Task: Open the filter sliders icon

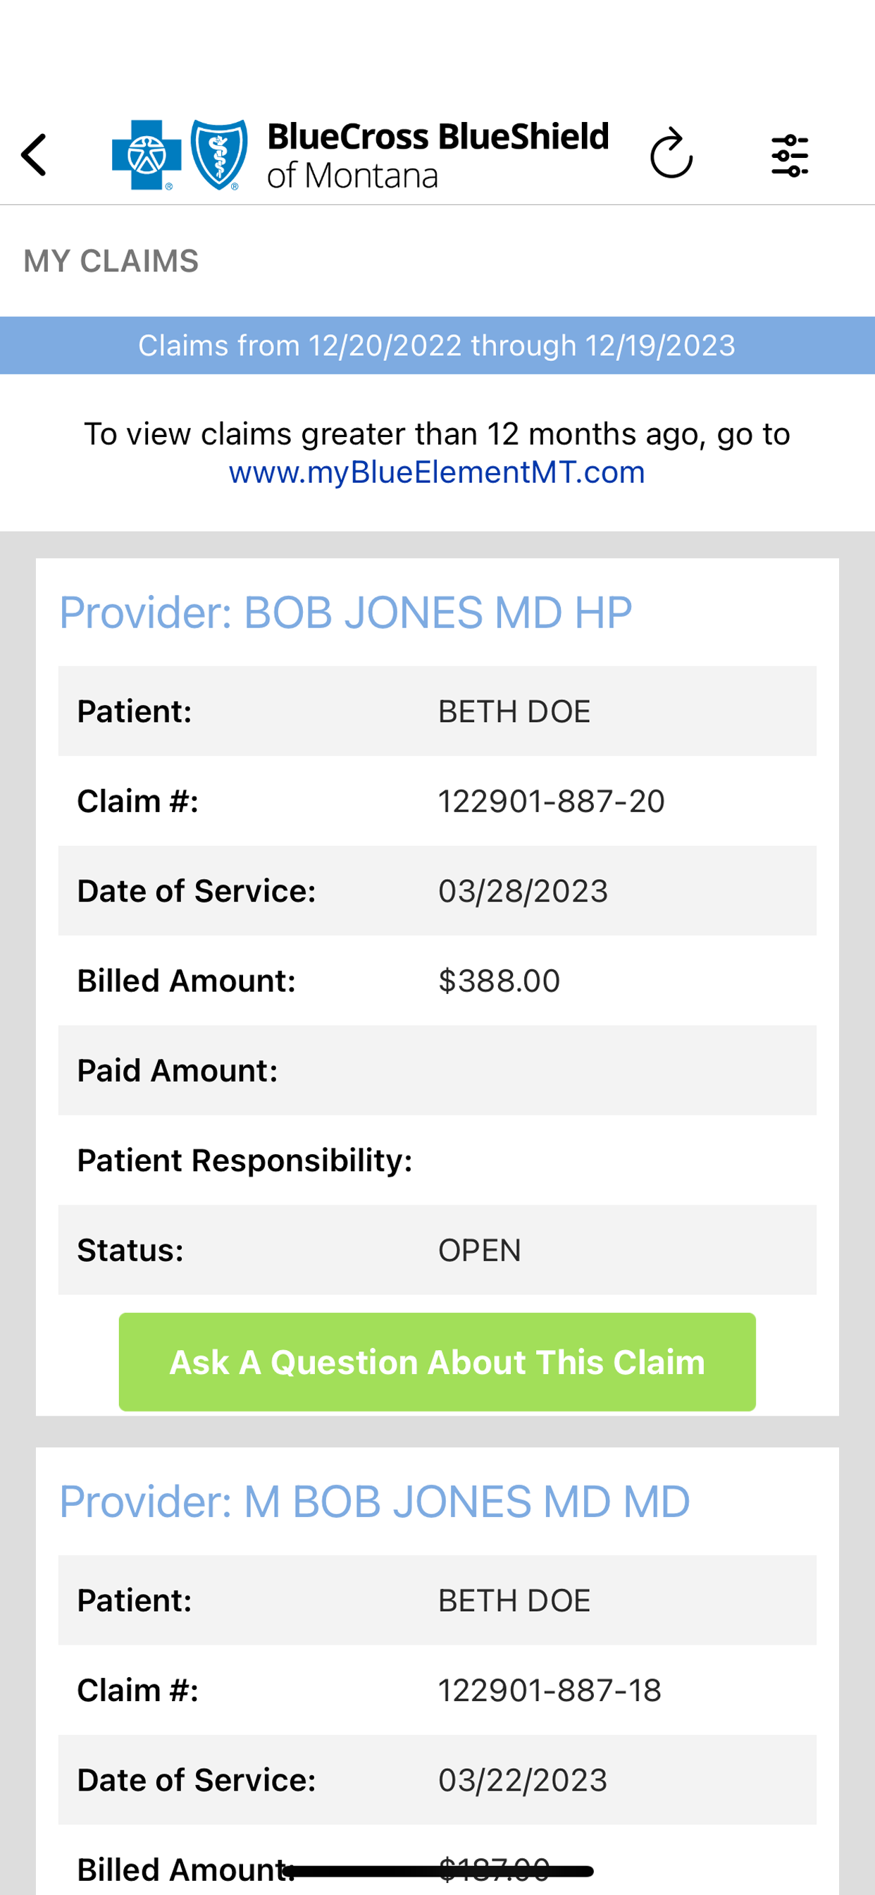Action: coord(790,155)
